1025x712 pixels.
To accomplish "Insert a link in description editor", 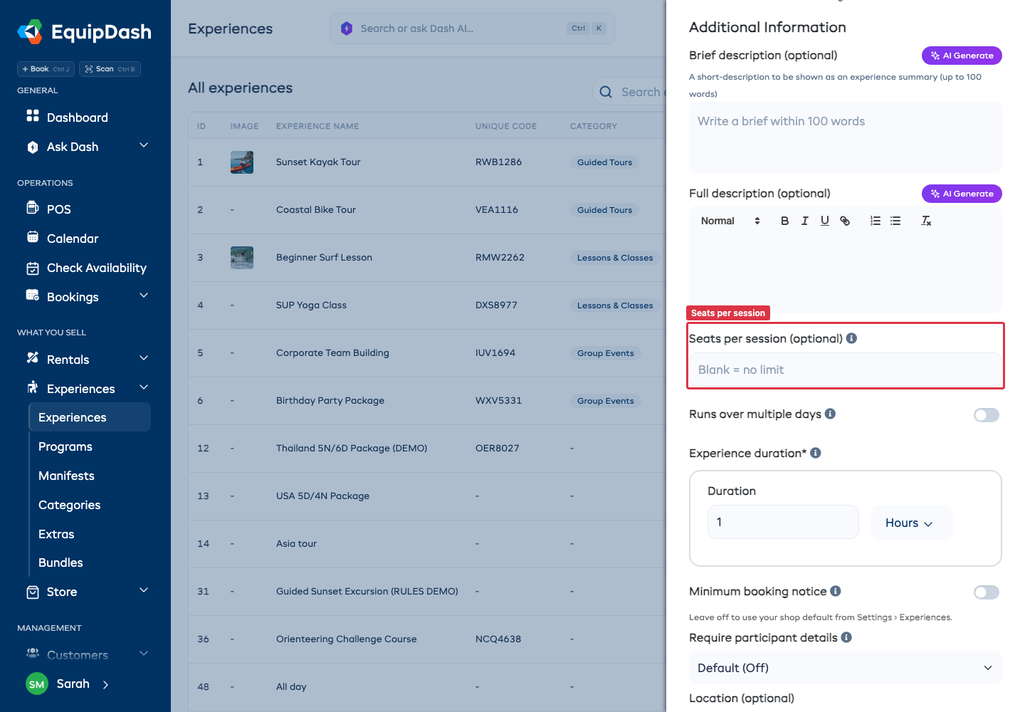I will (x=845, y=221).
